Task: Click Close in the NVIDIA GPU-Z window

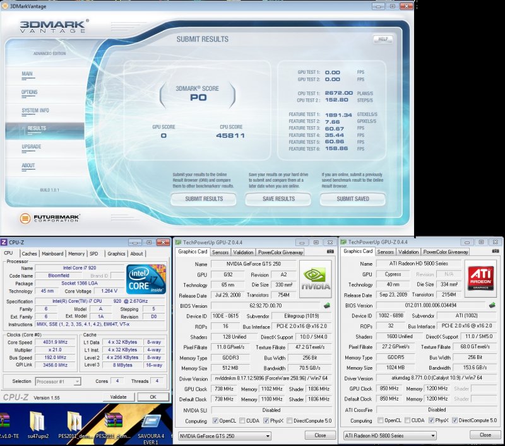Action: point(320,435)
